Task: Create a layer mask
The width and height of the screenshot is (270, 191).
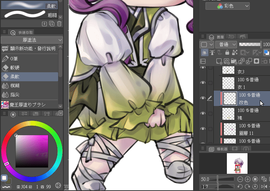Action: point(256,61)
